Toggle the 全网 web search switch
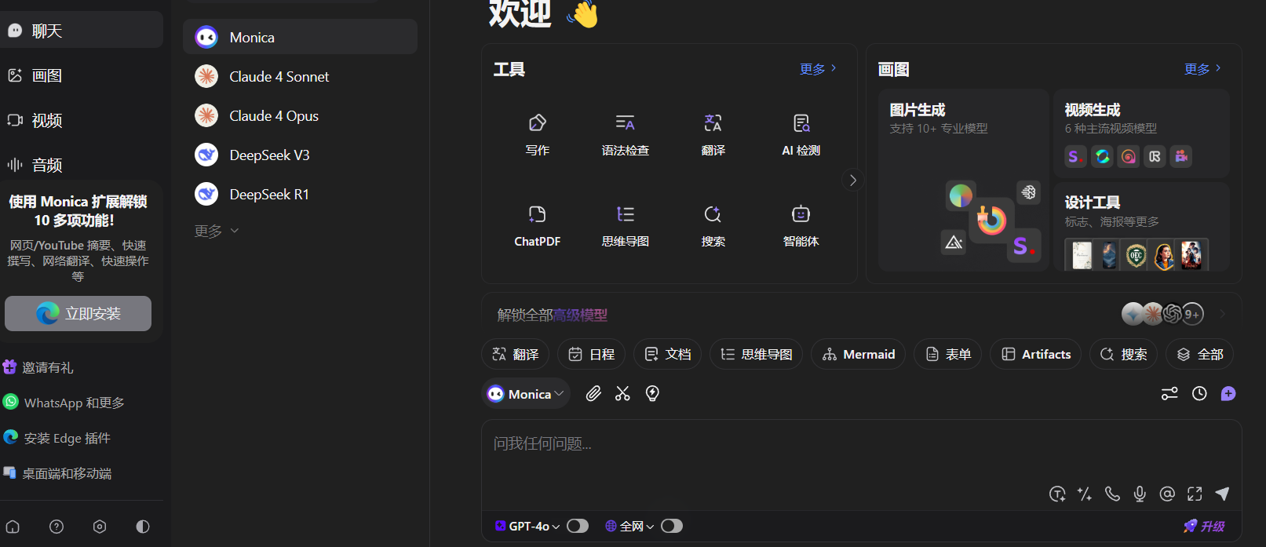 click(672, 526)
